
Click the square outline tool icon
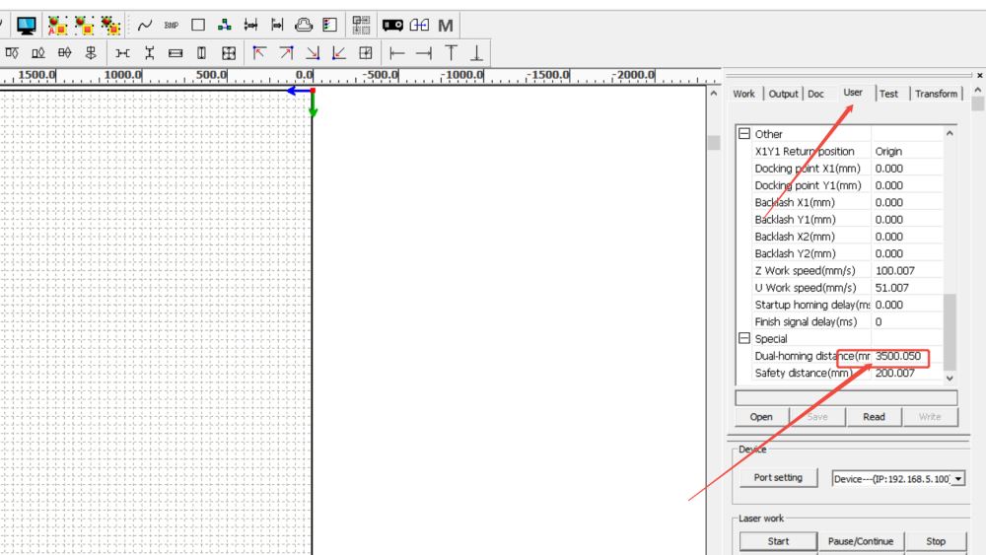point(198,26)
